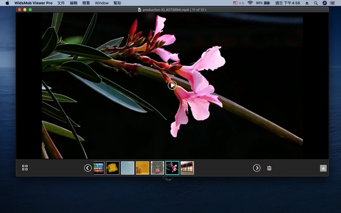Select the pink flower on stone thumbnail
The image size is (341, 213).
pos(157,168)
